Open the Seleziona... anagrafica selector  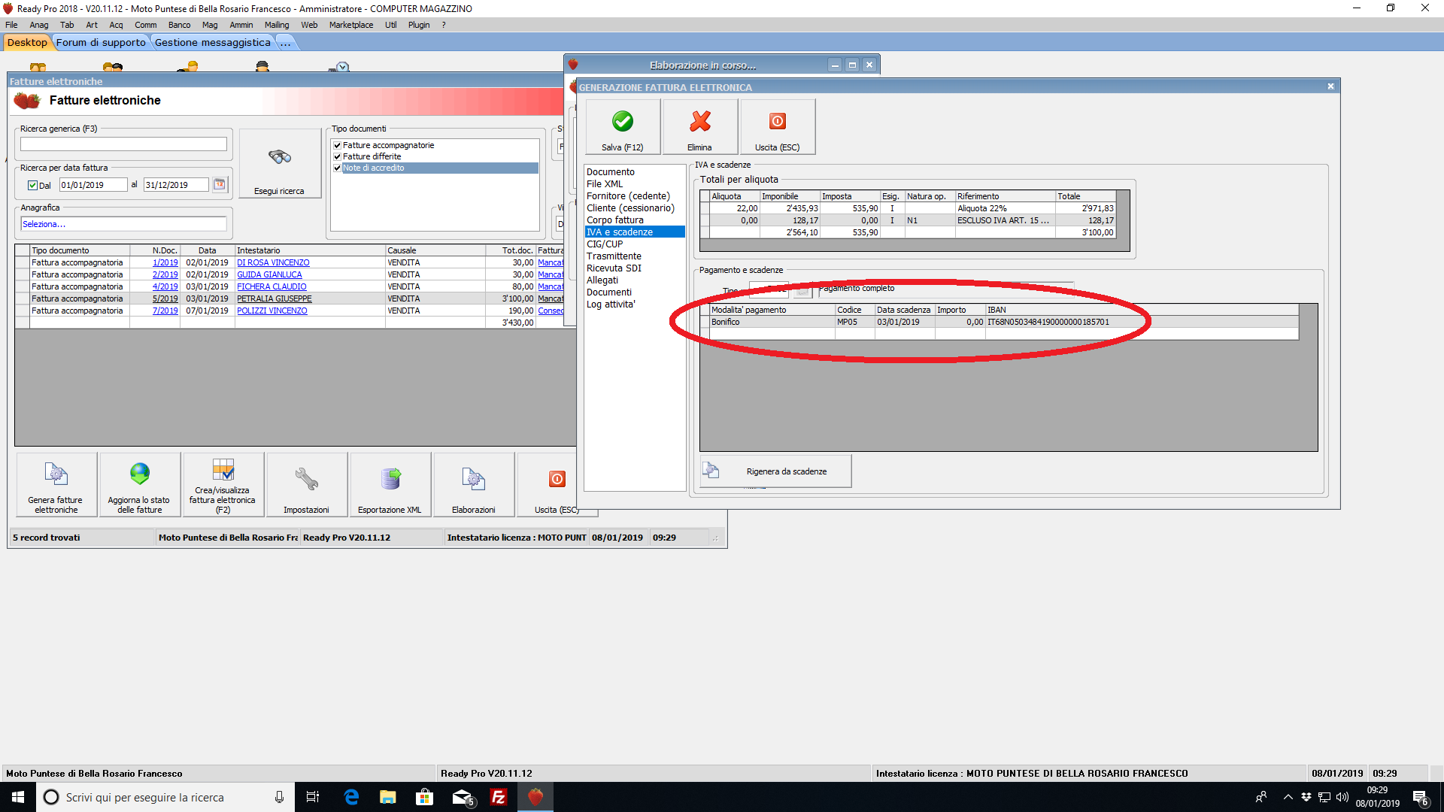tap(123, 224)
